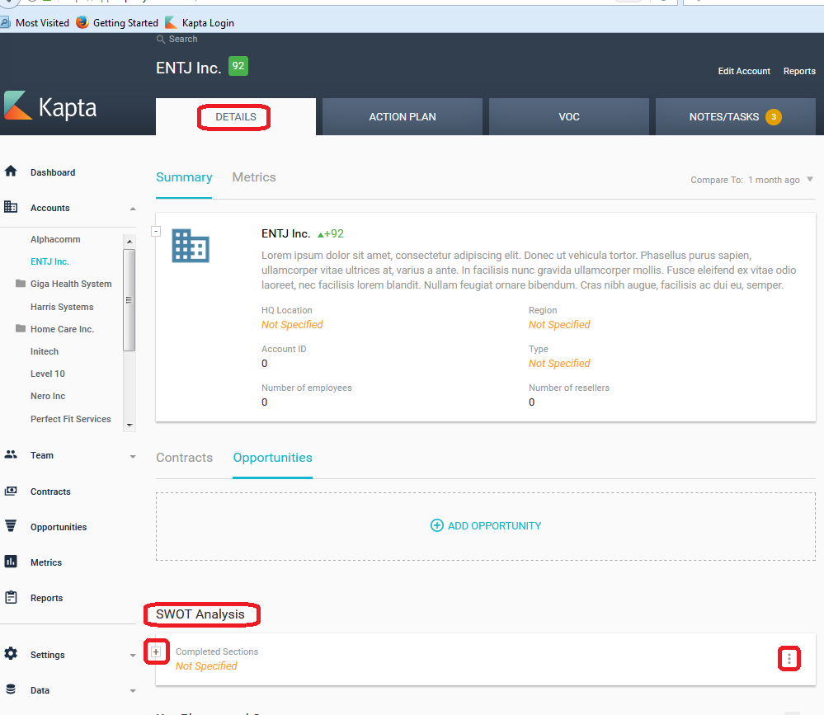Screen dimensions: 824x715
Task: Switch to the ACTION PLAN tab
Action: [x=403, y=116]
